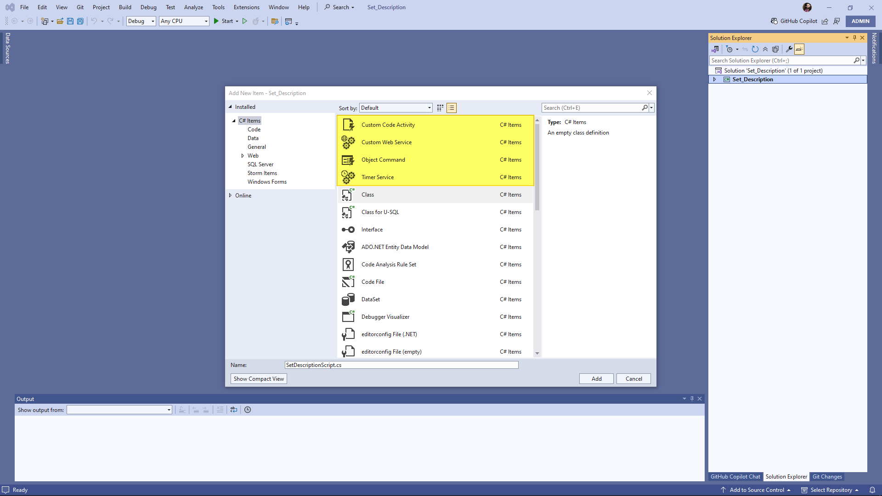Viewport: 882px width, 496px height.
Task: Pin the Solution Explorer panel
Action: (x=854, y=38)
